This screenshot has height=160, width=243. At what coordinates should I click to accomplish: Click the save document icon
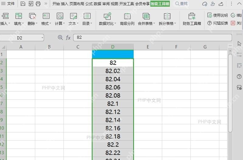(23, 4)
